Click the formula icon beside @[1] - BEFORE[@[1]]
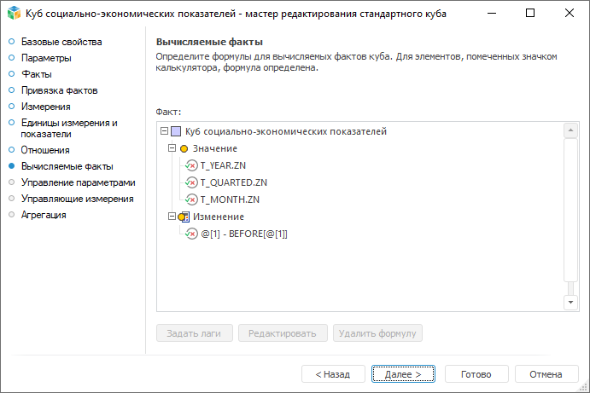This screenshot has height=393, width=590. (x=191, y=234)
